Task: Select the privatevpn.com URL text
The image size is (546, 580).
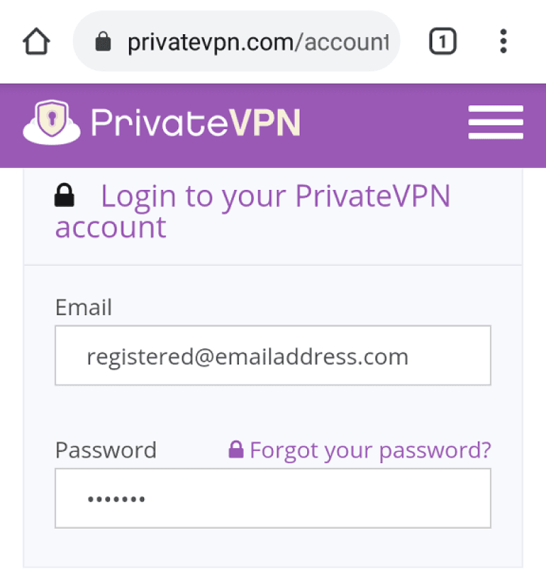Action: click(258, 43)
